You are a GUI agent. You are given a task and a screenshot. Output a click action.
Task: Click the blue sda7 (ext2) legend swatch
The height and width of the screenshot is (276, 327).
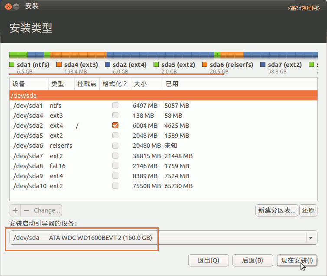point(263,64)
